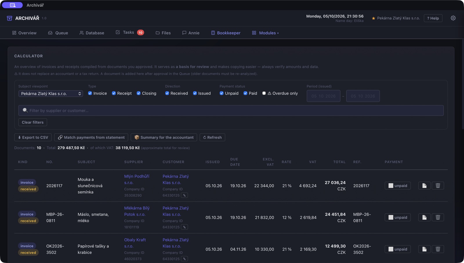This screenshot has width=464, height=263.
Task: Edit customer Company ID in Mlékárna Bílý Potok row
Action: [184, 227]
